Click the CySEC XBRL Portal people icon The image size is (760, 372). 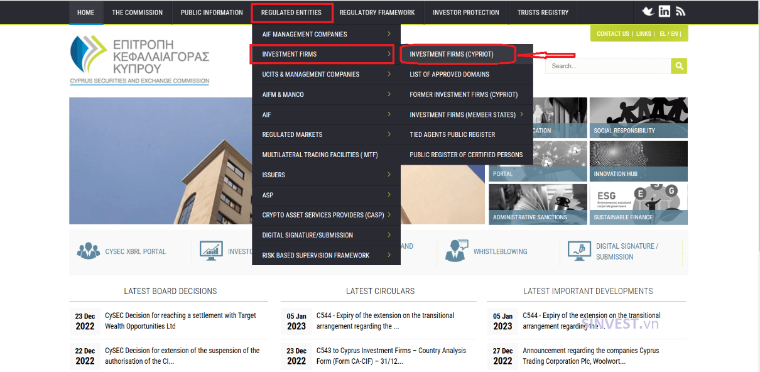pyautogui.click(x=89, y=251)
